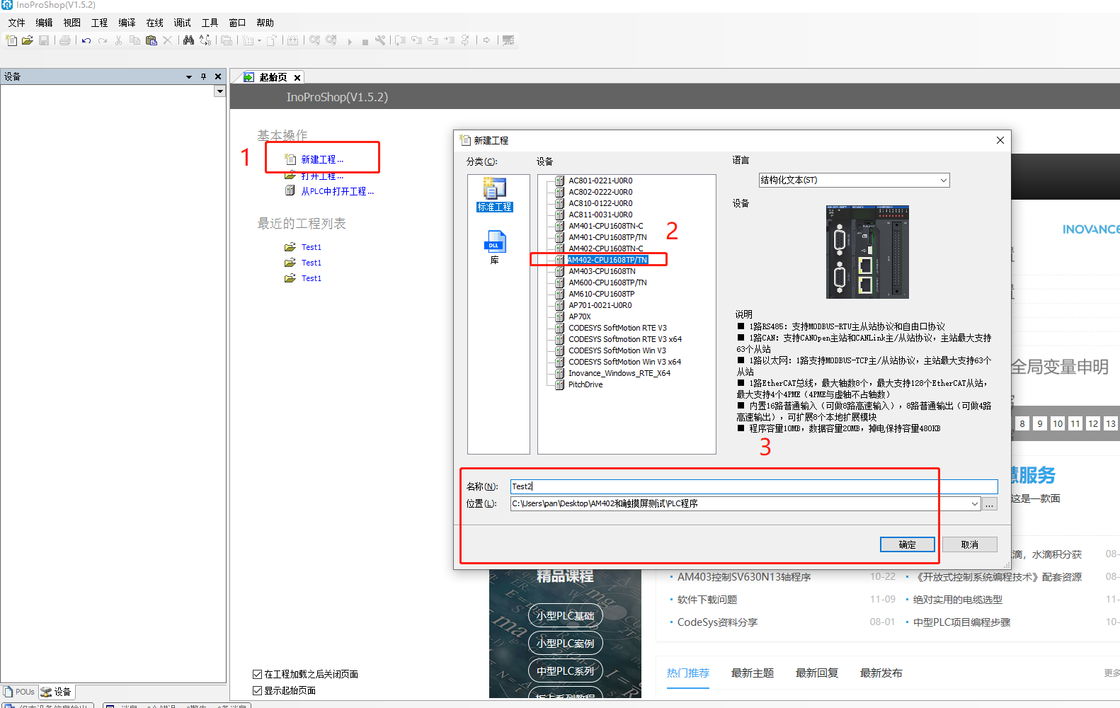Open the 位置 path dropdown arrow
Screen dimensions: 1120x708
tap(975, 504)
